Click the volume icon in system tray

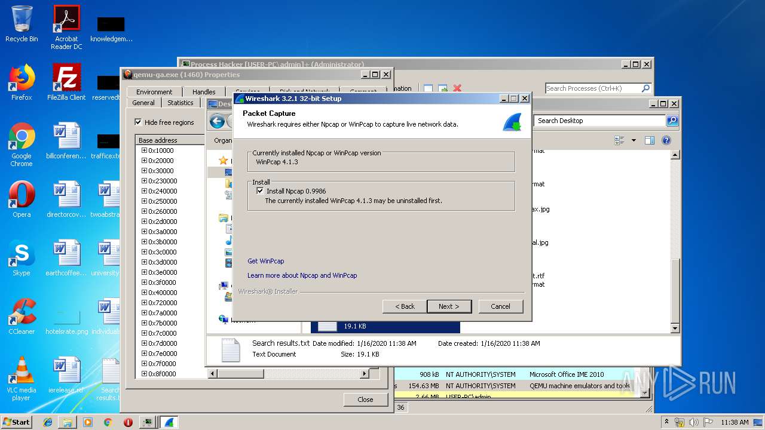tap(693, 422)
